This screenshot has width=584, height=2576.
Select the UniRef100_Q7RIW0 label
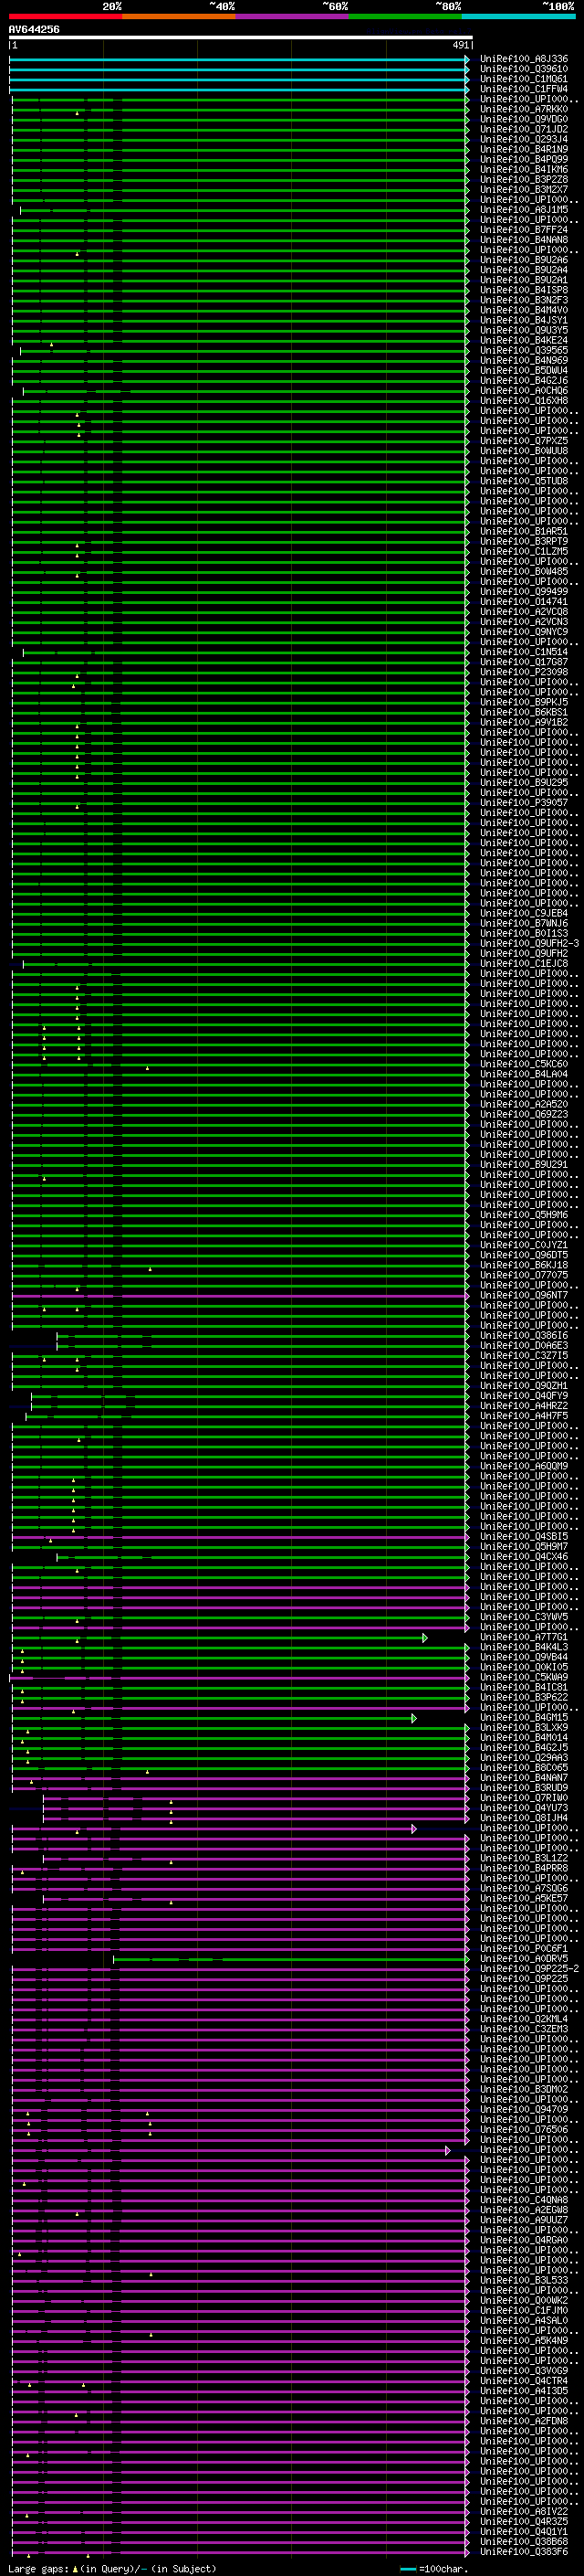(x=524, y=1798)
